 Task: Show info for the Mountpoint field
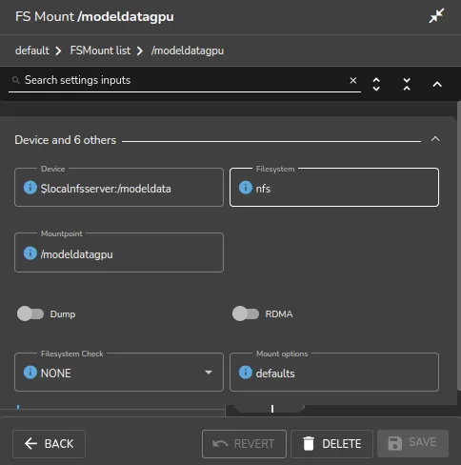(30, 253)
